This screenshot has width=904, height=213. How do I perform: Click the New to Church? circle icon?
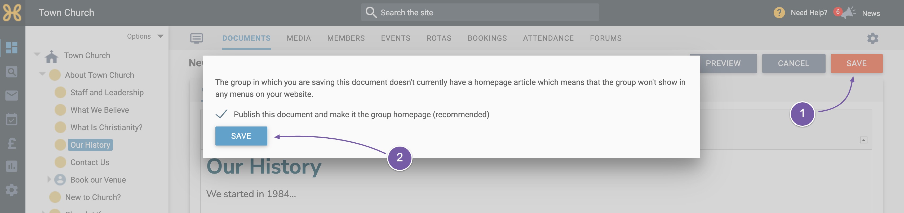pyautogui.click(x=55, y=197)
